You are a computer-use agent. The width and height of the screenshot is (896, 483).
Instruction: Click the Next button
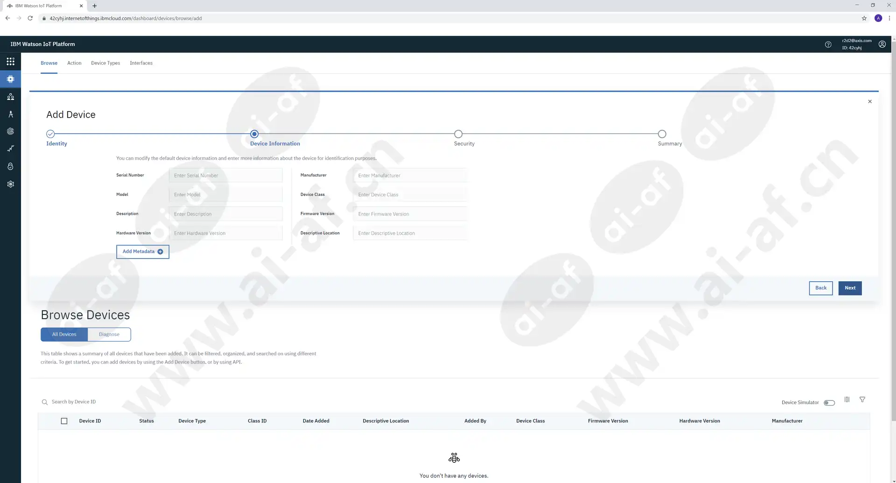[850, 288]
